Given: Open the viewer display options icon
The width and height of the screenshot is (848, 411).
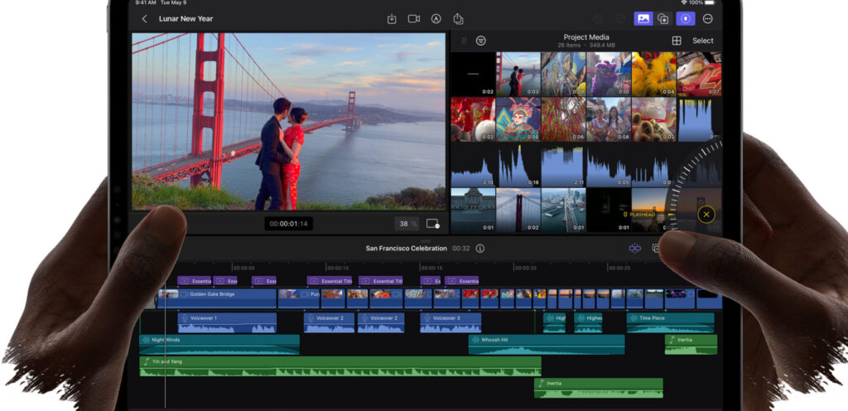Looking at the screenshot, I should tap(432, 224).
